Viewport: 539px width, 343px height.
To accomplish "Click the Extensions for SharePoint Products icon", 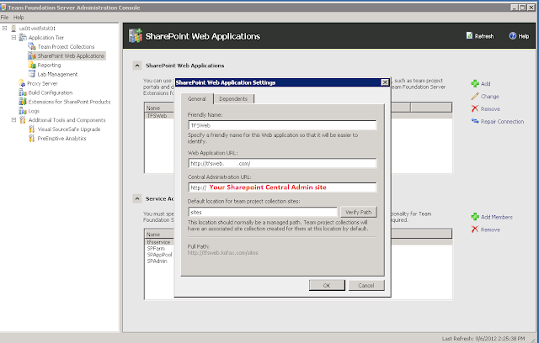I will coord(23,102).
